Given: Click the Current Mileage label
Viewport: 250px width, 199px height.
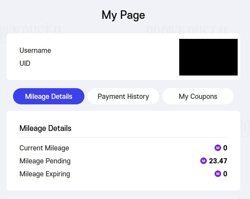Looking at the screenshot, I should click(44, 148).
